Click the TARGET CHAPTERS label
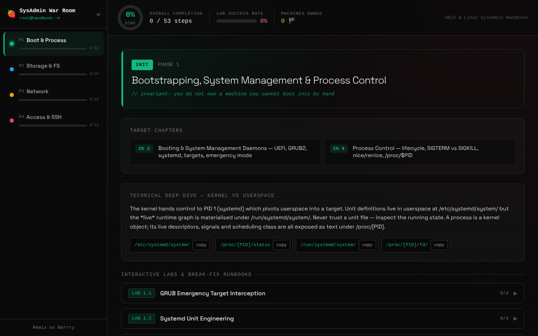Viewport: 538px width, 336px height. [x=156, y=131]
